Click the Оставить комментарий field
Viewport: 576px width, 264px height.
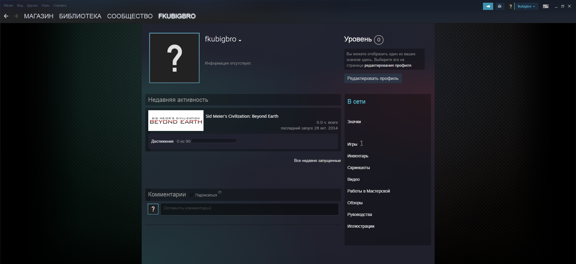(x=250, y=209)
